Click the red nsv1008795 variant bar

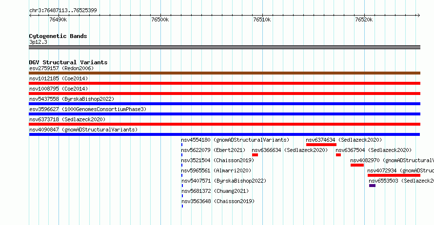tap(224, 94)
